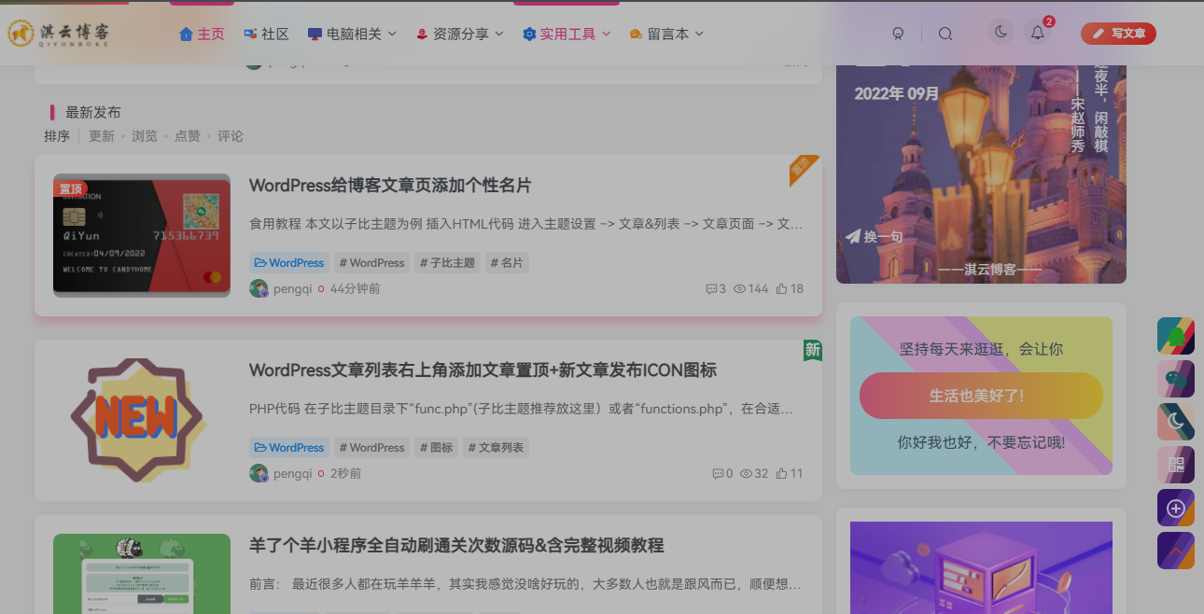Click 44分钟前 timestamp

click(x=355, y=289)
